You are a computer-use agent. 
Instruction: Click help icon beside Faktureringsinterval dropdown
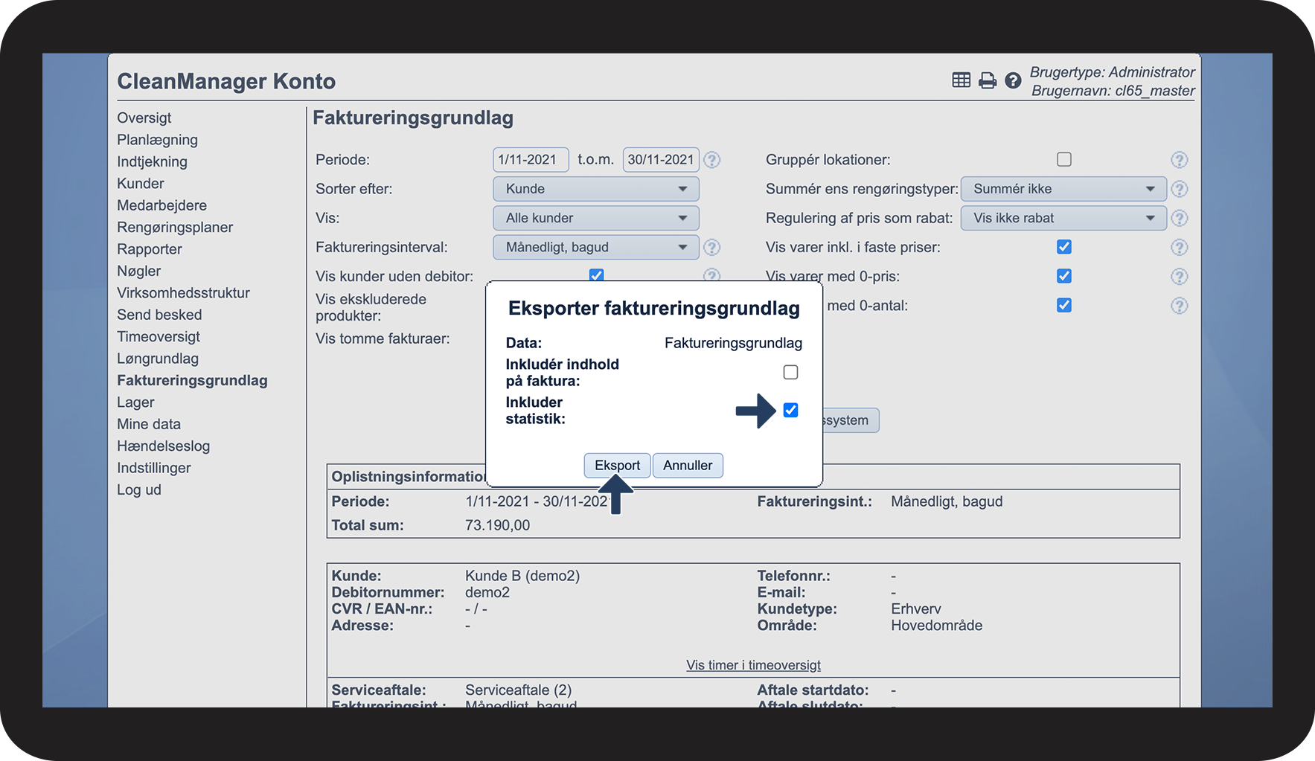pyautogui.click(x=711, y=247)
